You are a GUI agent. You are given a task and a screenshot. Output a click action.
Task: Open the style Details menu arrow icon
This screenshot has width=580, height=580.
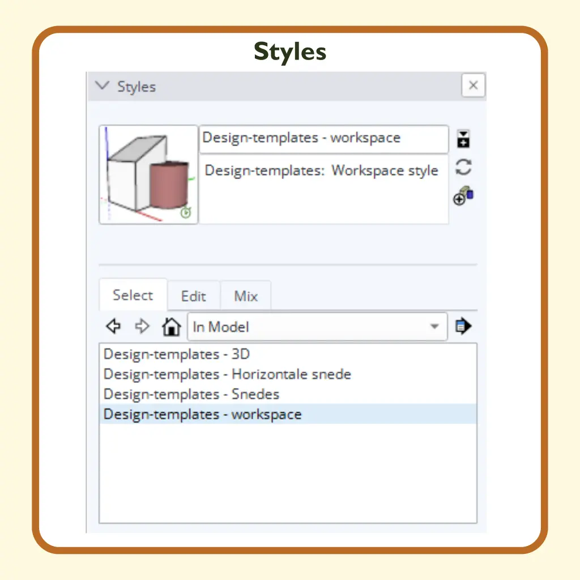pos(463,326)
